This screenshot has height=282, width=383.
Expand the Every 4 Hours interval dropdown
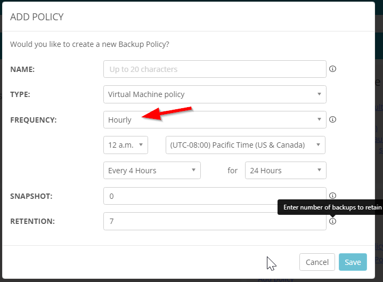pyautogui.click(x=151, y=171)
